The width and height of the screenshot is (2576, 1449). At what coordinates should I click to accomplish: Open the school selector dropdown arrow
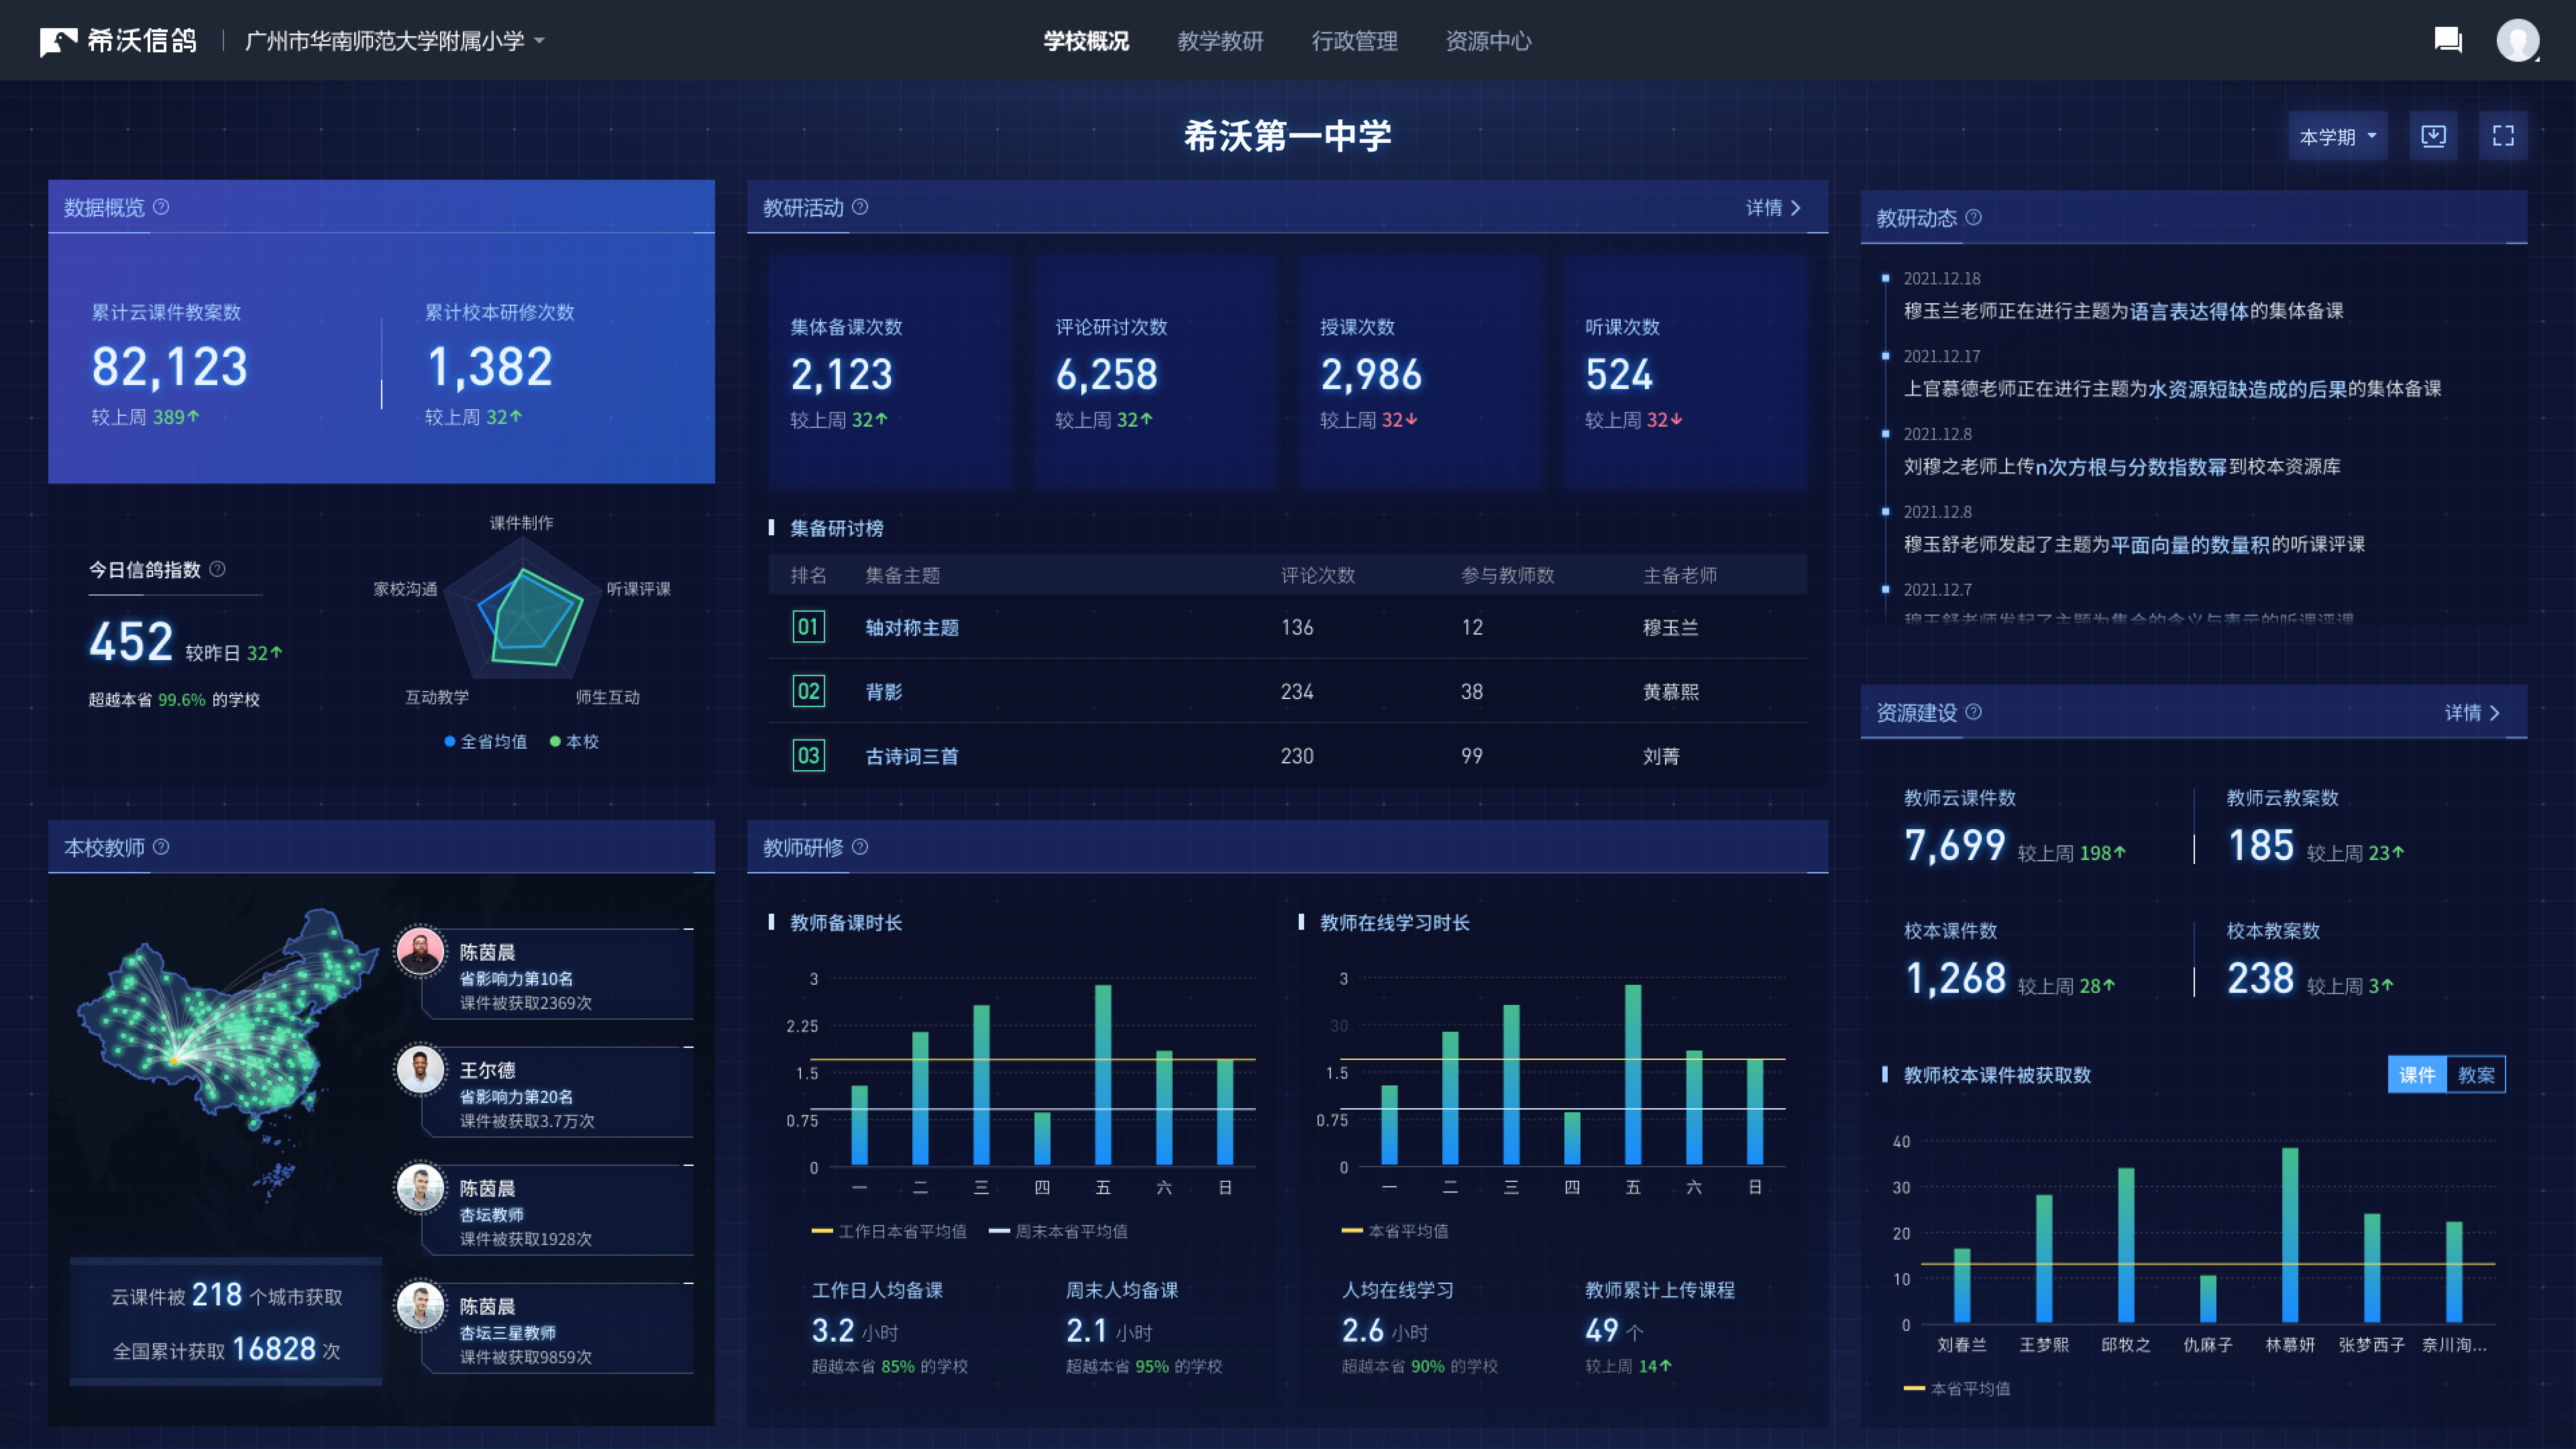540,41
